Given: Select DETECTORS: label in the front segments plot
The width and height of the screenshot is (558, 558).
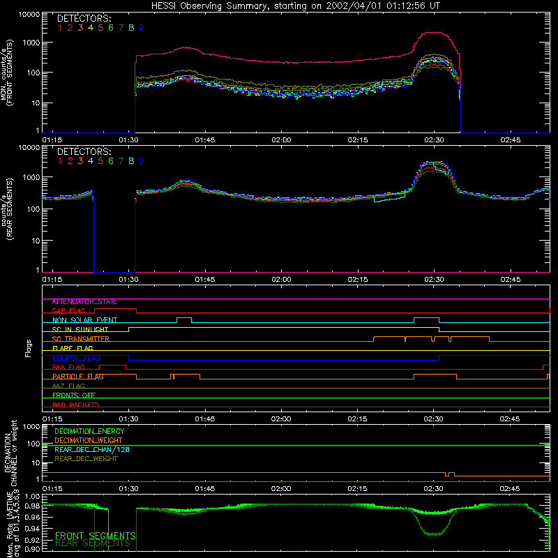Looking at the screenshot, I should click(x=84, y=18).
